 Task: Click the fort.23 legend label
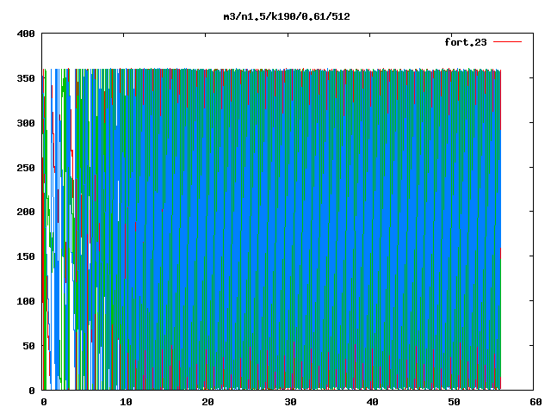tap(466, 42)
